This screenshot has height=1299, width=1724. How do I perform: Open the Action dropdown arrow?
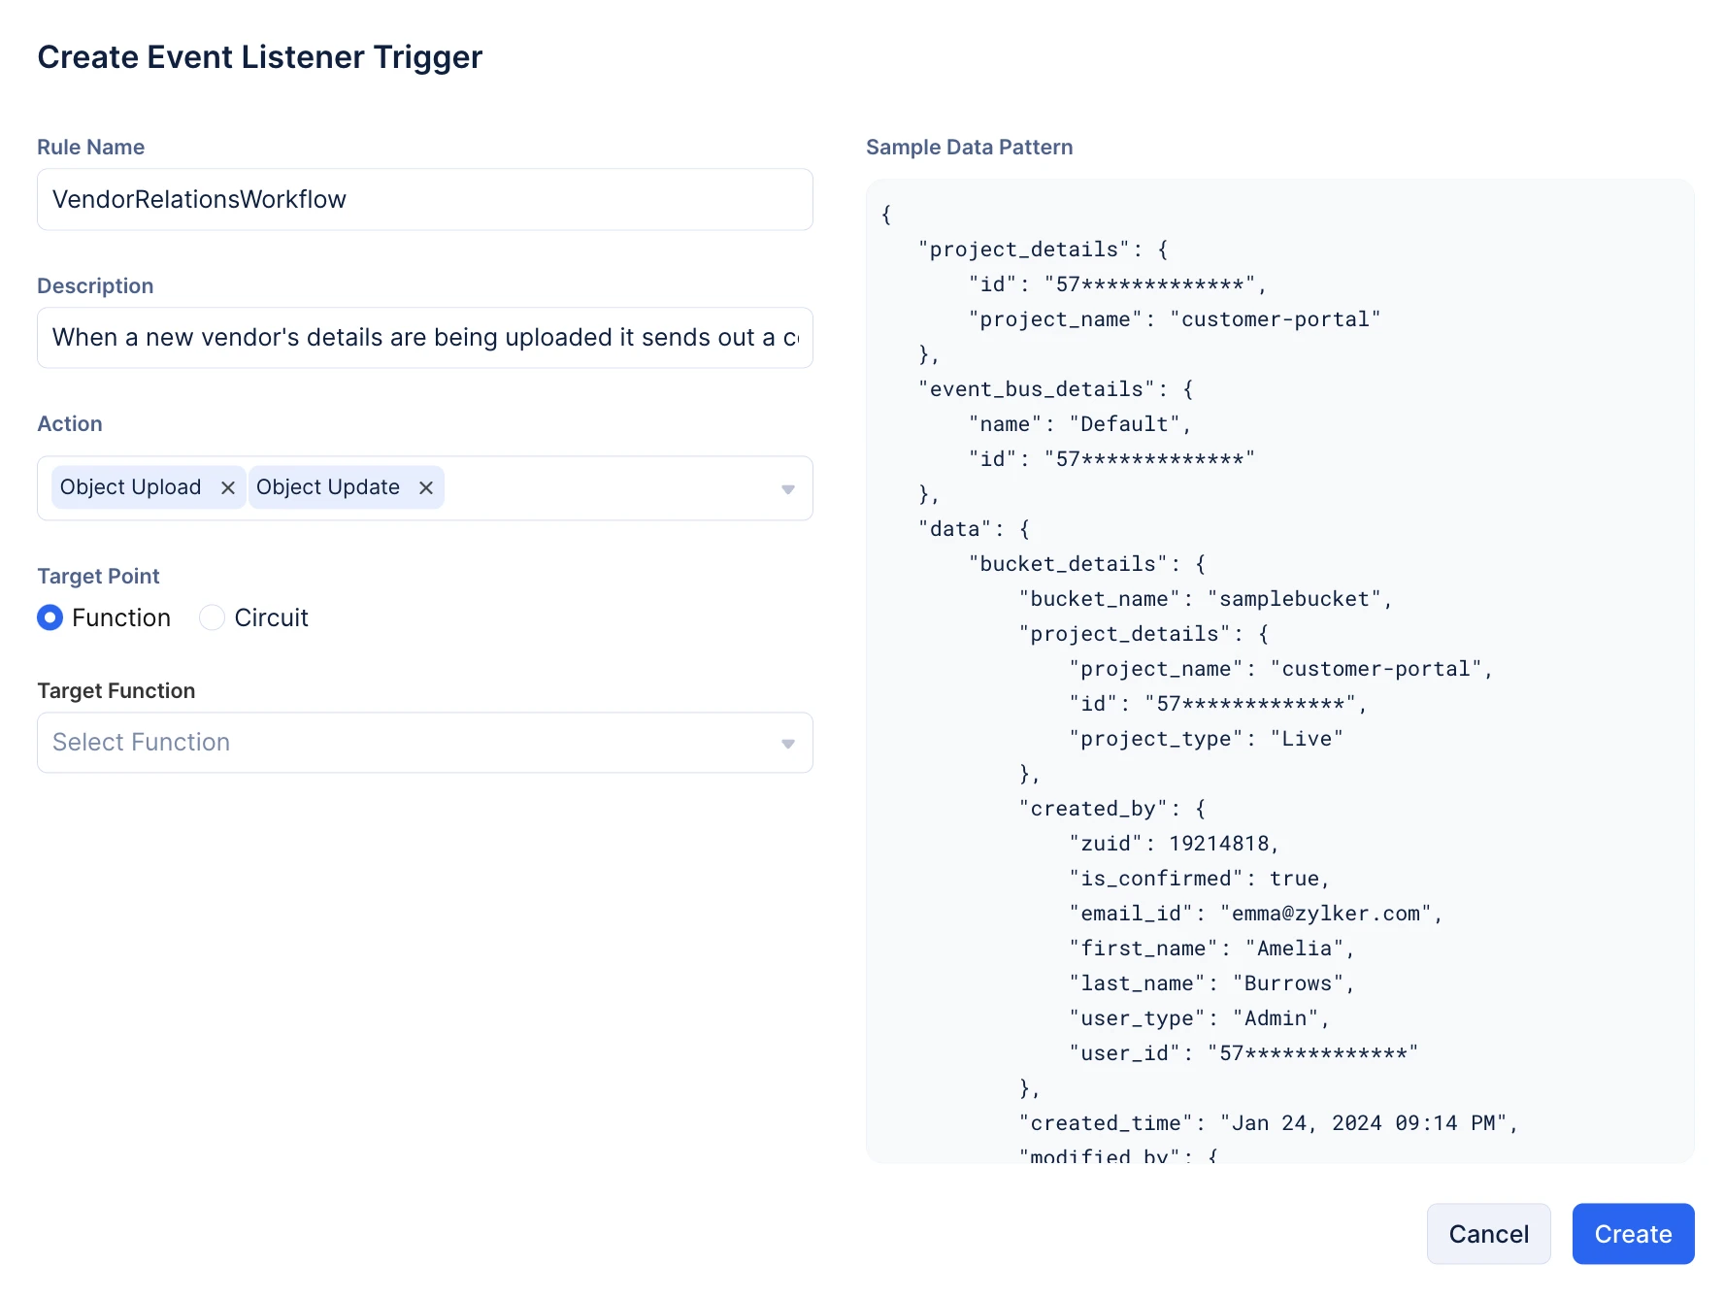(788, 489)
